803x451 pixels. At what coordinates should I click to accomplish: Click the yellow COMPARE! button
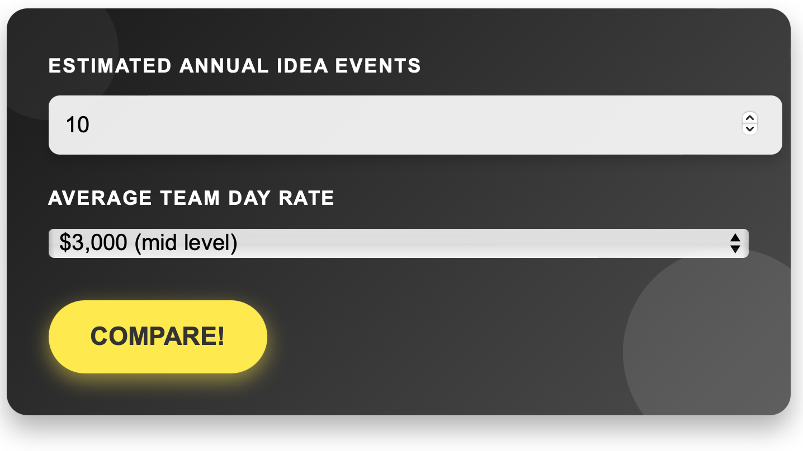158,337
